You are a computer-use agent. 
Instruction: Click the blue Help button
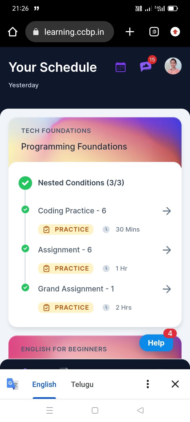pyautogui.click(x=156, y=343)
